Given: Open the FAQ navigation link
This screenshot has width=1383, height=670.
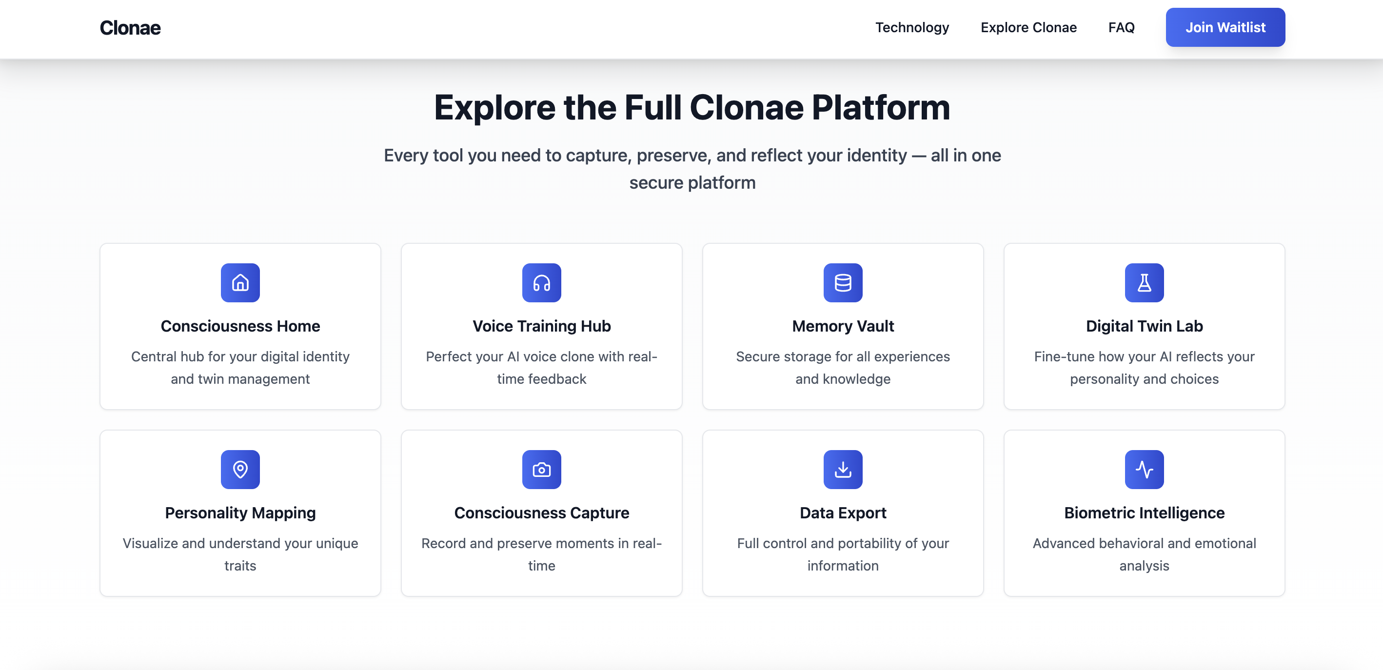Looking at the screenshot, I should click(1121, 27).
